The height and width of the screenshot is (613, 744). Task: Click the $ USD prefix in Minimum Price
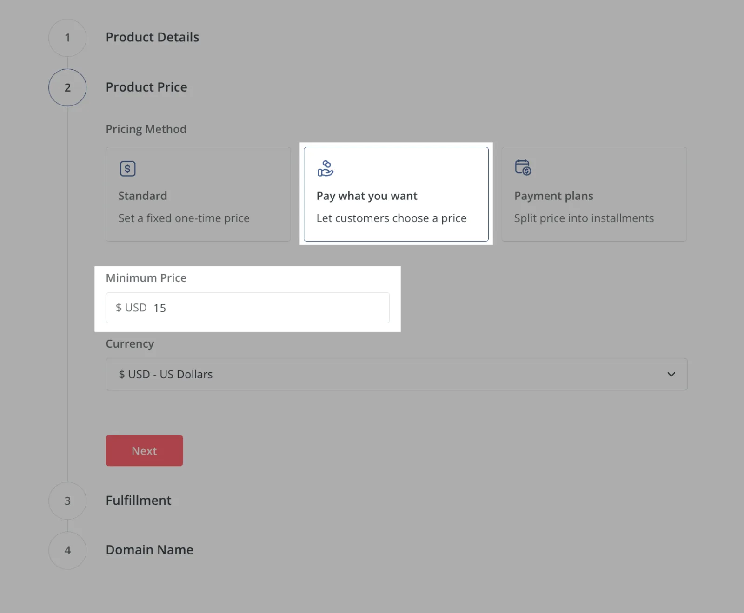tap(131, 308)
